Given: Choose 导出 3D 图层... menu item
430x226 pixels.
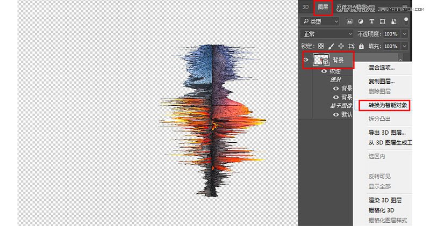Looking at the screenshot, I should [387, 133].
